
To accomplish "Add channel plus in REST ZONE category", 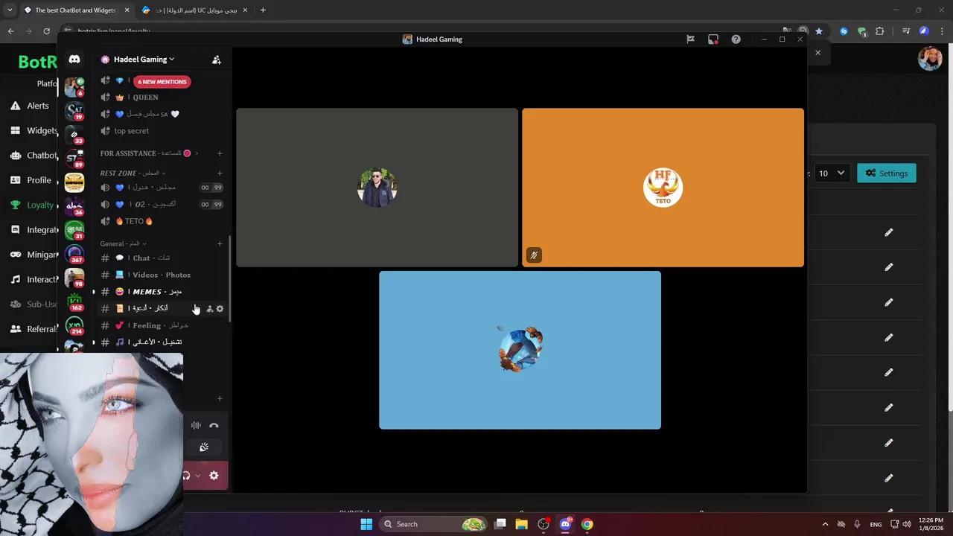I will point(220,173).
